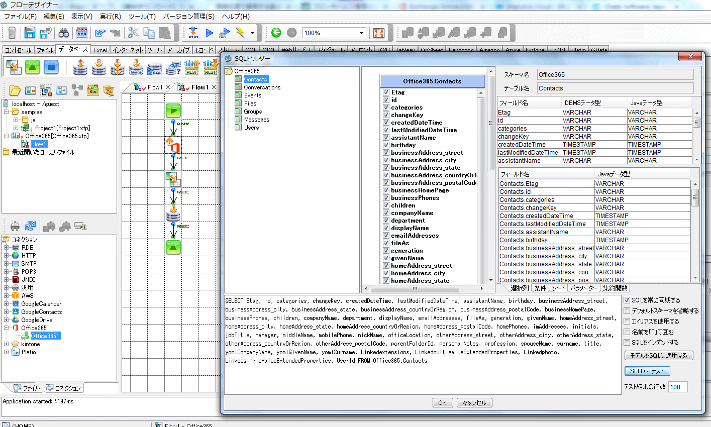Image resolution: width=711 pixels, height=427 pixels.
Task: Uncheck the emailAddresses field checkbox
Action: [x=386, y=236]
